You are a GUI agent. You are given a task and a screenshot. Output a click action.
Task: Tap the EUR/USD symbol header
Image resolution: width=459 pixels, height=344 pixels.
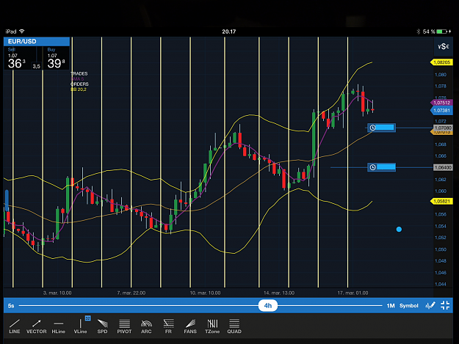click(x=37, y=41)
